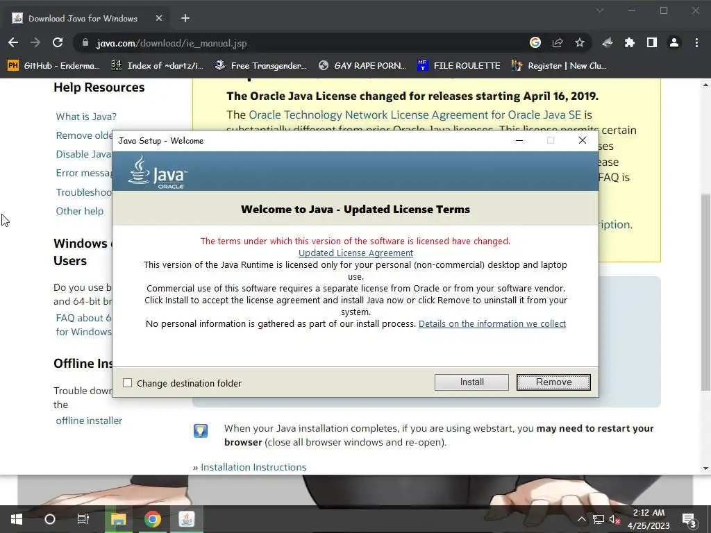Click the Java Oracle logo in dialog
This screenshot has width=711, height=533.
click(x=158, y=172)
